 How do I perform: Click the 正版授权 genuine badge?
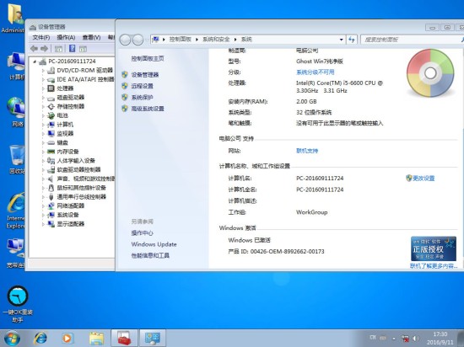tap(434, 248)
